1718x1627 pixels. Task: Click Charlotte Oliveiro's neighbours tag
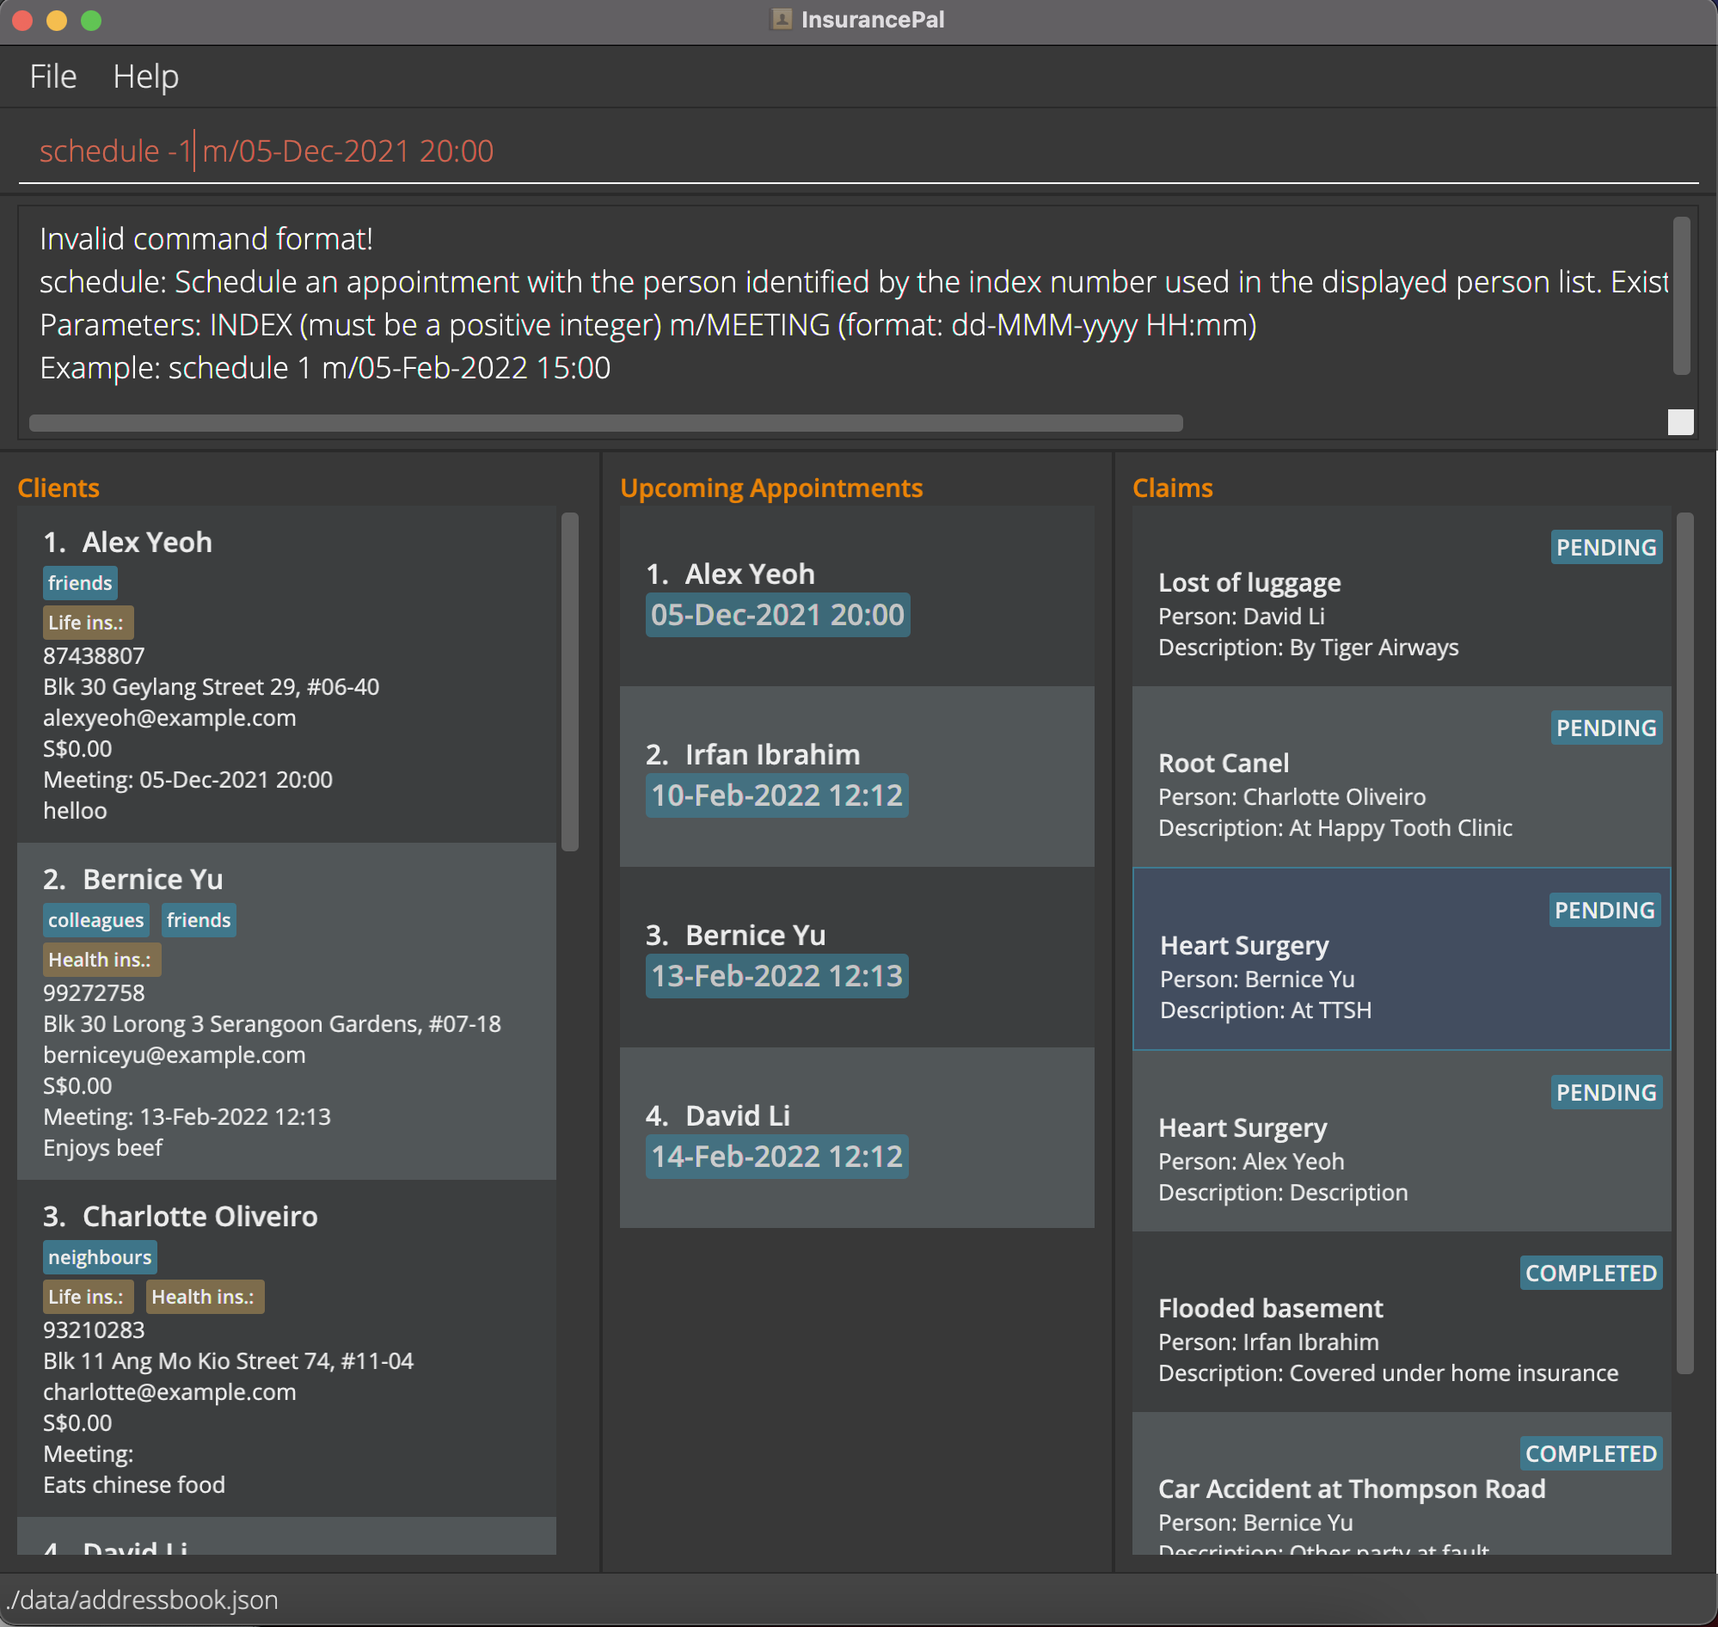coord(100,1256)
